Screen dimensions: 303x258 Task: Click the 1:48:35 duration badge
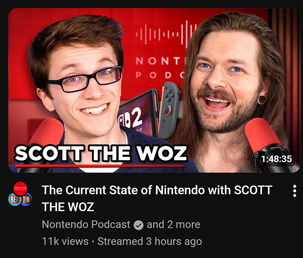click(x=276, y=159)
